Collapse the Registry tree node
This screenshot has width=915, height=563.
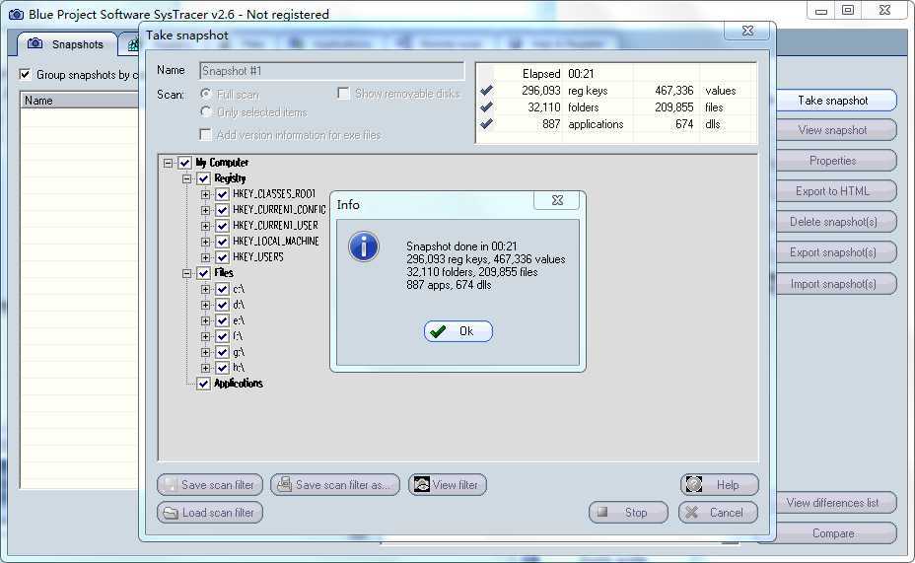click(x=187, y=178)
